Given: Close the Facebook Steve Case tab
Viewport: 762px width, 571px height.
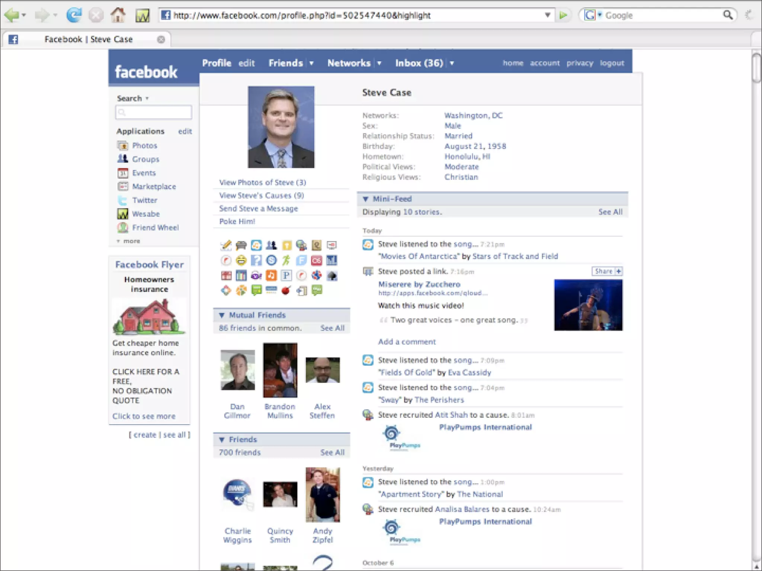Looking at the screenshot, I should [161, 39].
